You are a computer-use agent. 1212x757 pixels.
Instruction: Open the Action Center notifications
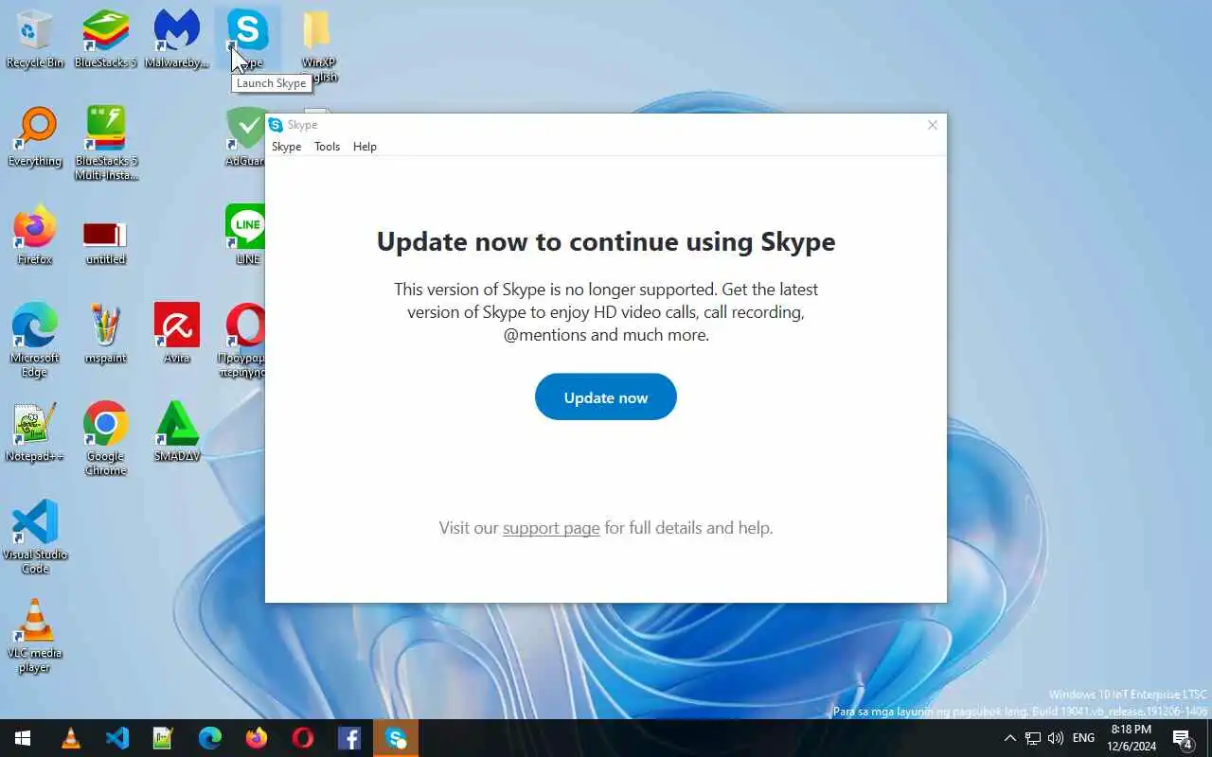pos(1183,738)
